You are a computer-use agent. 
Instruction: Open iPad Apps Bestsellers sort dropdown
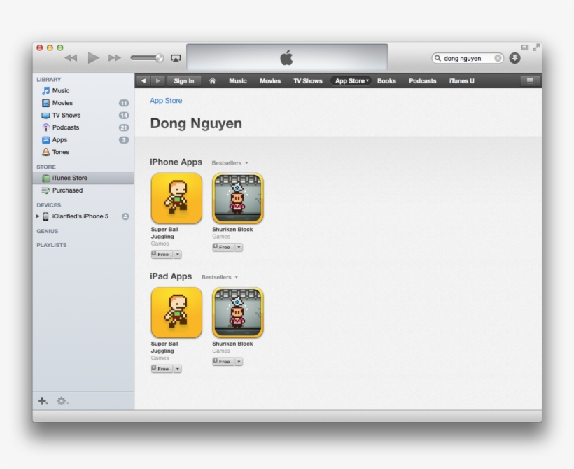pyautogui.click(x=220, y=277)
